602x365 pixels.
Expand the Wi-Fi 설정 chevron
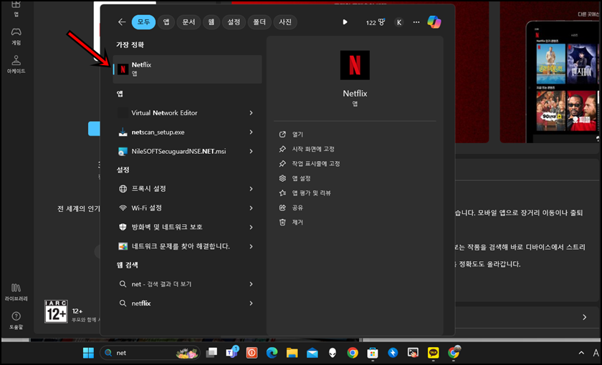(x=251, y=208)
